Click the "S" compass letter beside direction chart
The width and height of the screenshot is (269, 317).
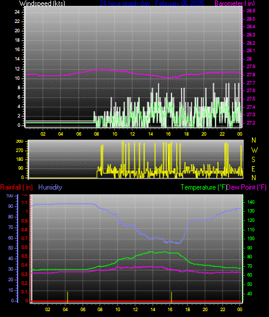[x=253, y=160]
